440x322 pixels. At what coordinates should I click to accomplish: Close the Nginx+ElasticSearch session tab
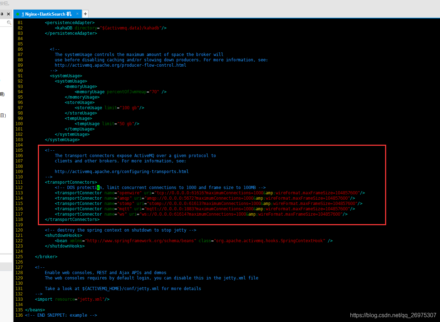[x=78, y=14]
